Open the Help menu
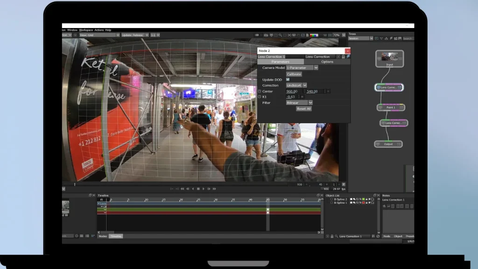The height and width of the screenshot is (269, 478). [x=108, y=30]
